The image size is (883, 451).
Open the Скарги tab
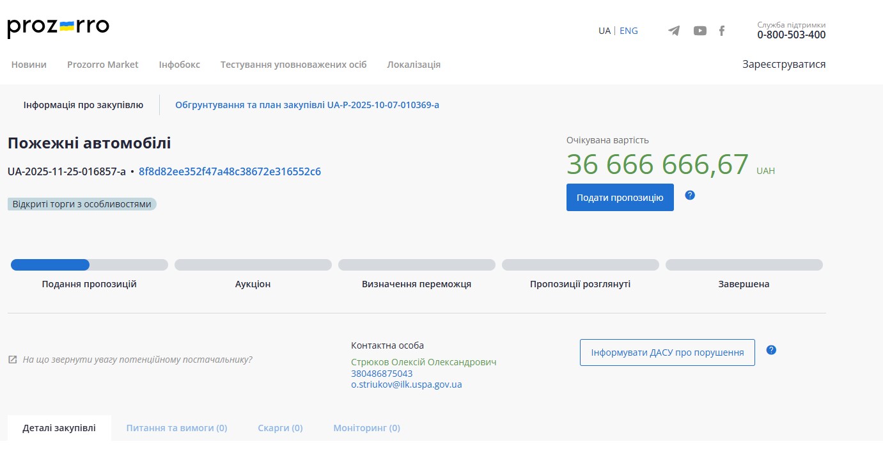point(280,428)
